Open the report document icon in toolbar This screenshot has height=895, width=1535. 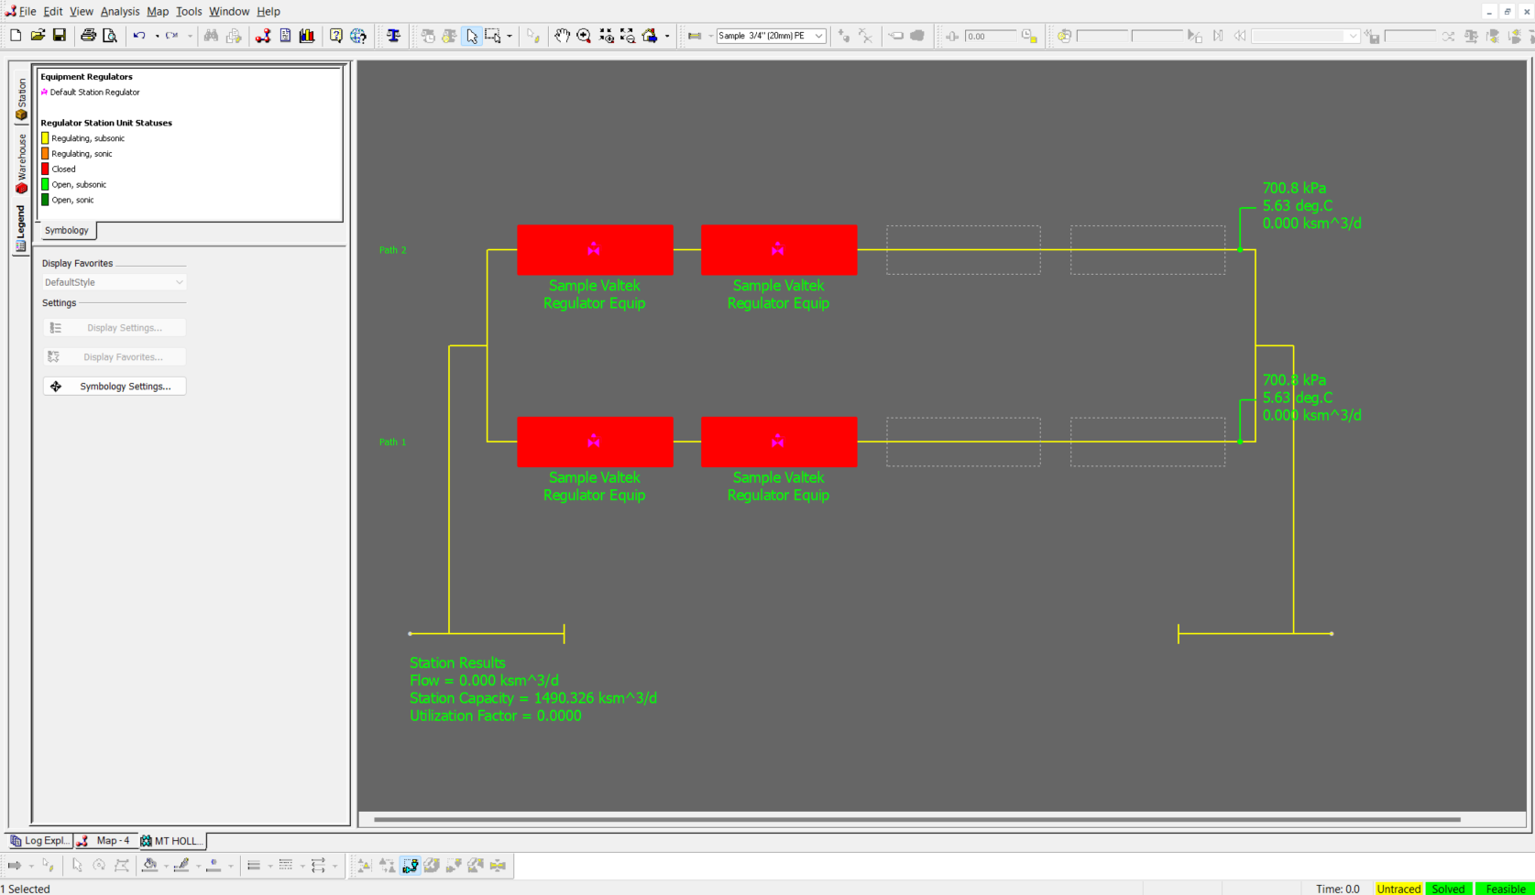point(285,36)
